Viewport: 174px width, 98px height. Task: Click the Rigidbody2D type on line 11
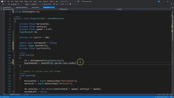26,32
